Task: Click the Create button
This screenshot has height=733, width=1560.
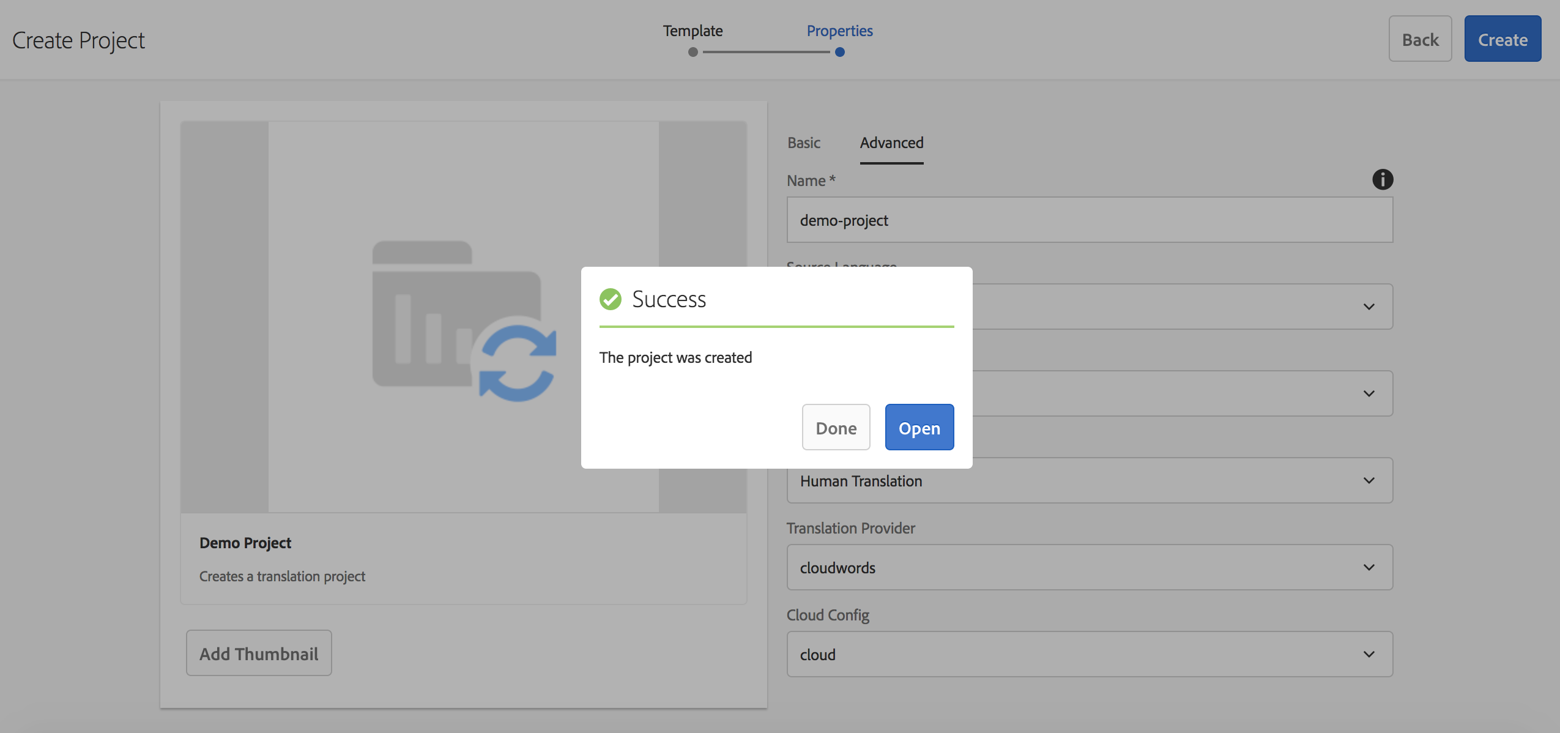Action: (x=1502, y=39)
